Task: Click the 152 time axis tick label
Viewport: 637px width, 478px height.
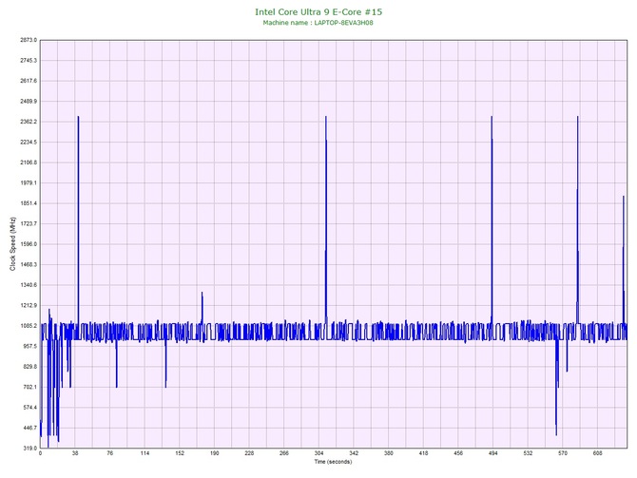Action: (180, 453)
